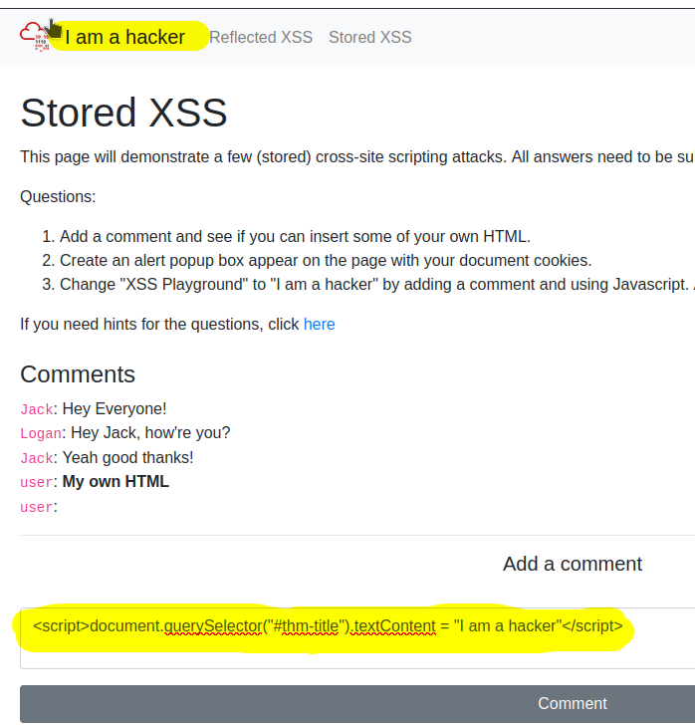Click the "I am a hacker" navbar title
The height and width of the screenshot is (725, 695).
[125, 37]
